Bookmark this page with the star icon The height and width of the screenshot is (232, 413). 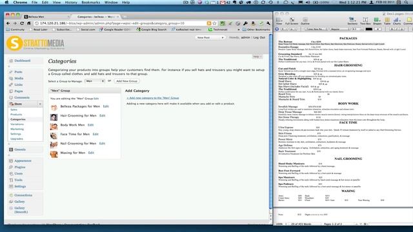click(215, 23)
